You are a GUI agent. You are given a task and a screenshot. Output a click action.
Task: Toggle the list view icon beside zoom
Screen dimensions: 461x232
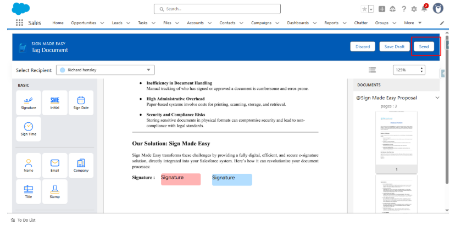(372, 70)
